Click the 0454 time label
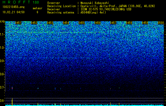The height and width of the screenshot is (106, 166). (x=66, y=23)
